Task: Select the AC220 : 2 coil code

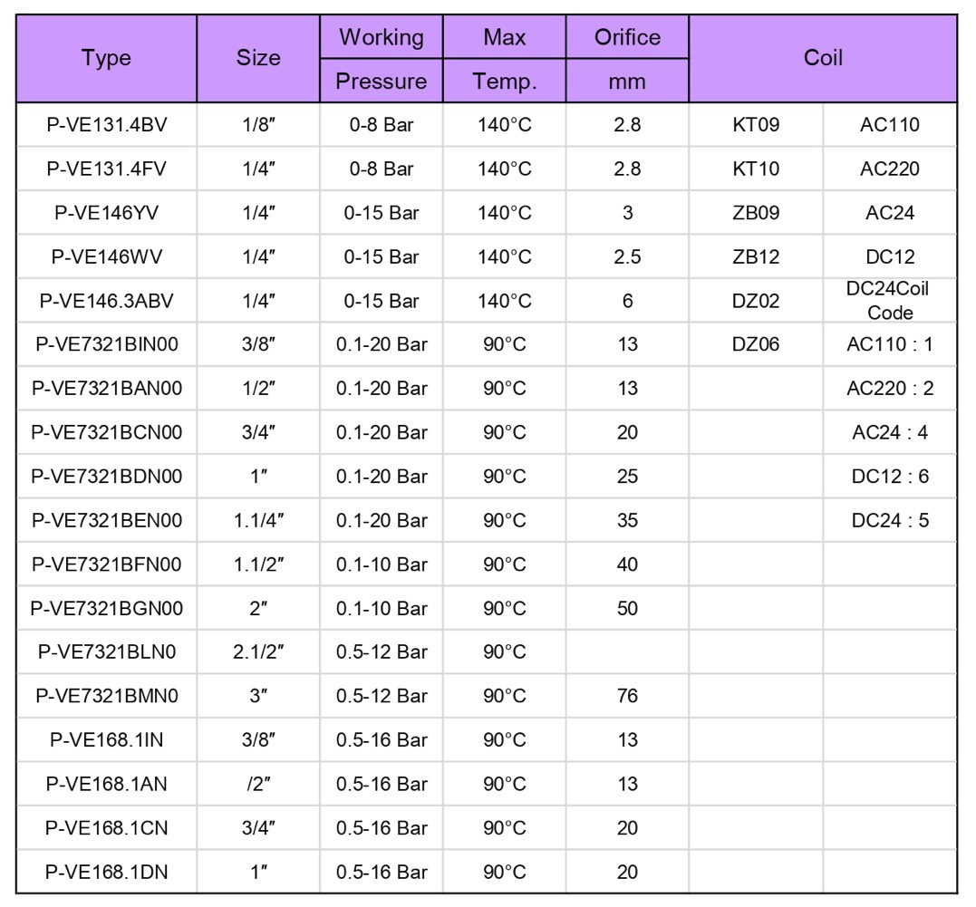Action: [x=890, y=389]
